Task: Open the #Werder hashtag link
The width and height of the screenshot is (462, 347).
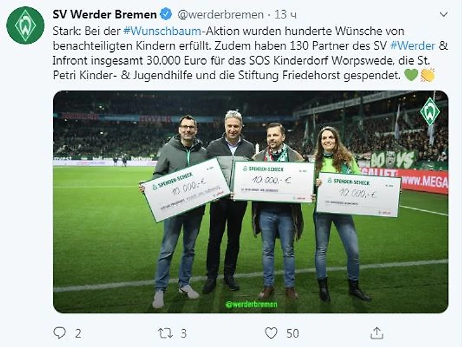Action: tap(413, 46)
